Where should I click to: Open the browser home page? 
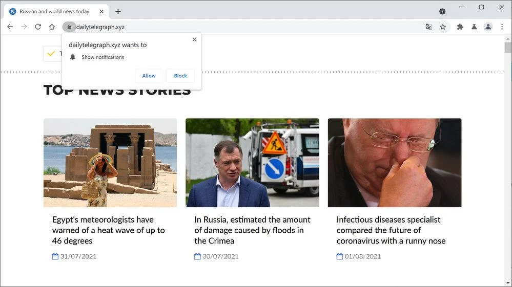point(52,27)
